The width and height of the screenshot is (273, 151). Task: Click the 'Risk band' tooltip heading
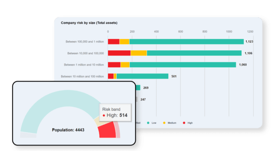click(111, 109)
